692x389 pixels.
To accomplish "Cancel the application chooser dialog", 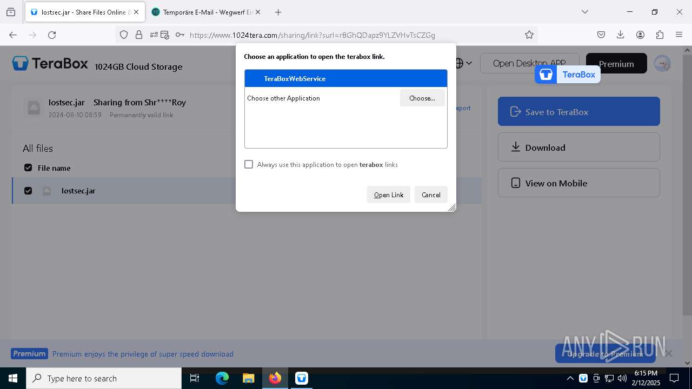I will pyautogui.click(x=431, y=194).
